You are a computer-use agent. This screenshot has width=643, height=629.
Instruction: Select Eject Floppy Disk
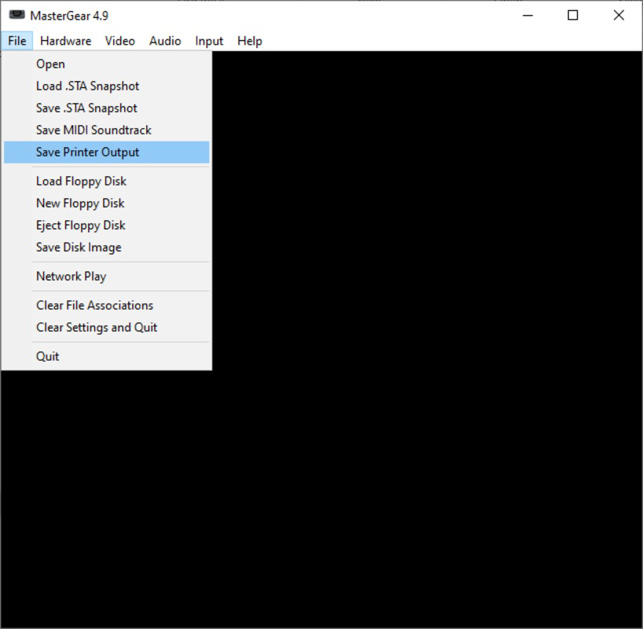click(107, 225)
